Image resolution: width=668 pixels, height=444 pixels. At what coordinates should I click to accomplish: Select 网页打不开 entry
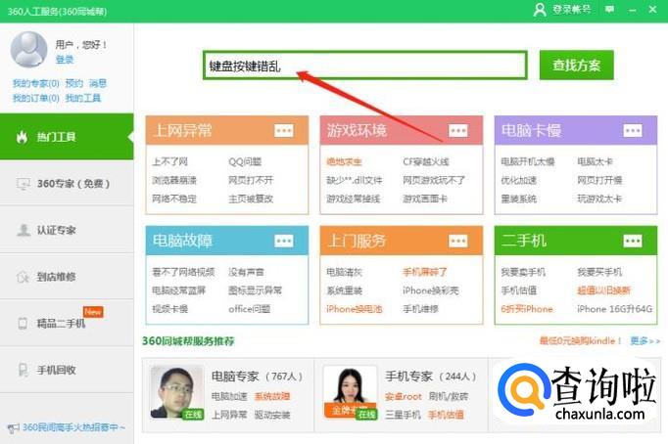(251, 180)
